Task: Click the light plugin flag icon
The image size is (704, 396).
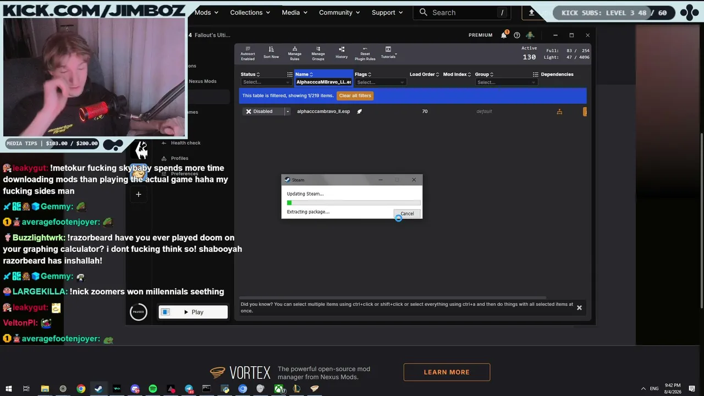Action: pos(359,111)
